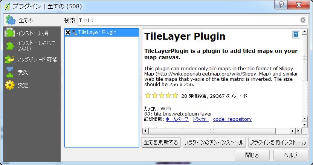Screen dimensions: 313x165
Task: Click the horizontal scrollbar left arrow
Action: pos(145,131)
